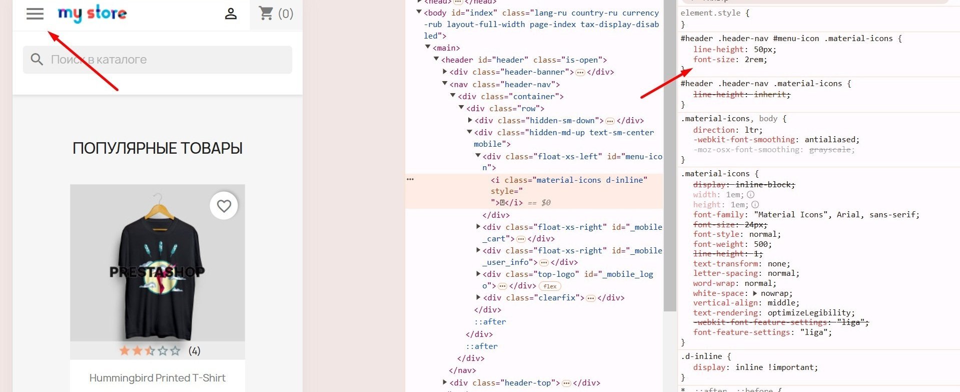Click ellipsis in hidden-sm-down div
Viewport: 960px width, 392px height.
click(x=610, y=121)
